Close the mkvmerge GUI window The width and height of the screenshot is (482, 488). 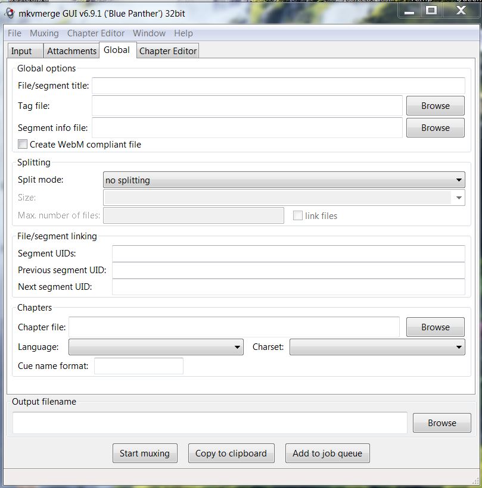pyautogui.click(x=461, y=11)
